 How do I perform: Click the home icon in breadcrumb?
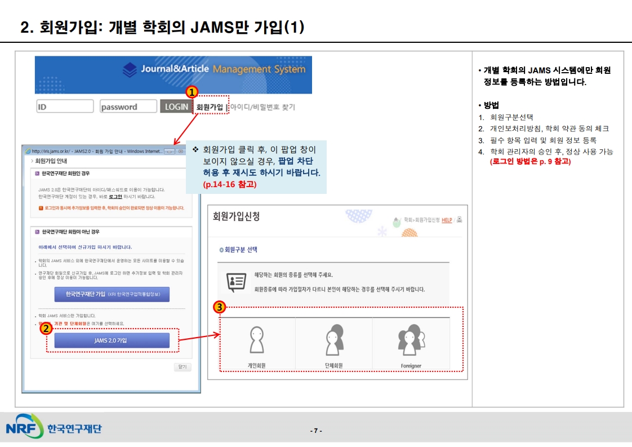396,220
